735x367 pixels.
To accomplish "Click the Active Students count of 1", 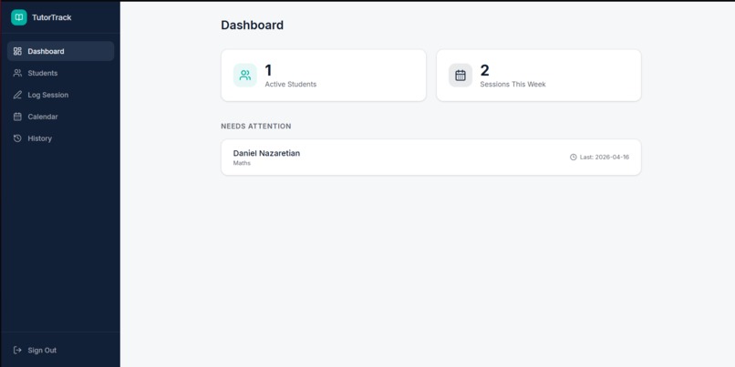I will pos(268,71).
